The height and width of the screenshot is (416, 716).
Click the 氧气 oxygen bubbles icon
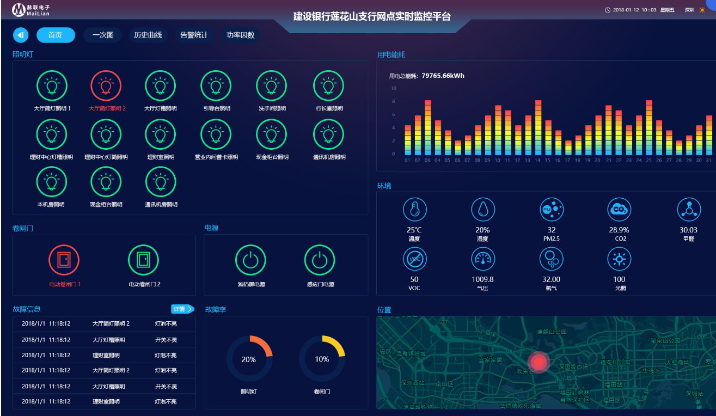pyautogui.click(x=551, y=259)
